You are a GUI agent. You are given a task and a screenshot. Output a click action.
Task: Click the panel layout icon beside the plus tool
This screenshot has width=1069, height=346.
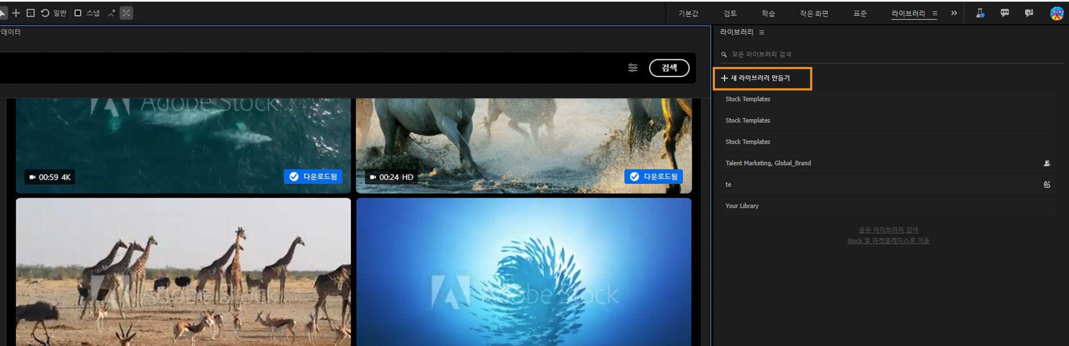point(31,13)
